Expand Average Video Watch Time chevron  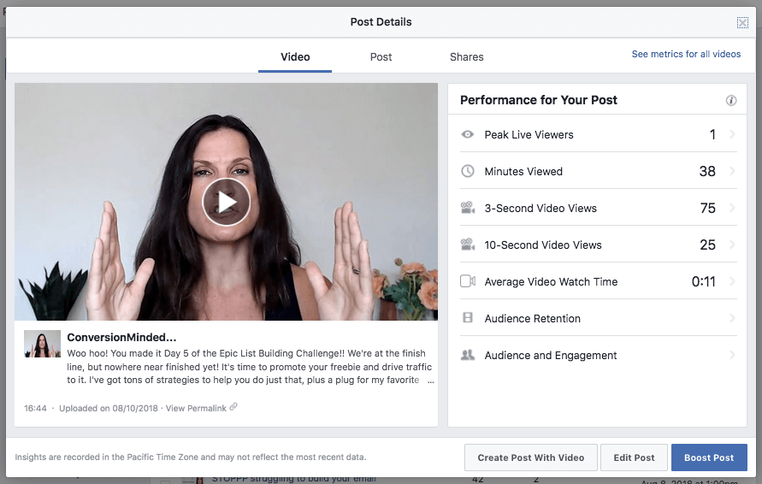click(732, 281)
